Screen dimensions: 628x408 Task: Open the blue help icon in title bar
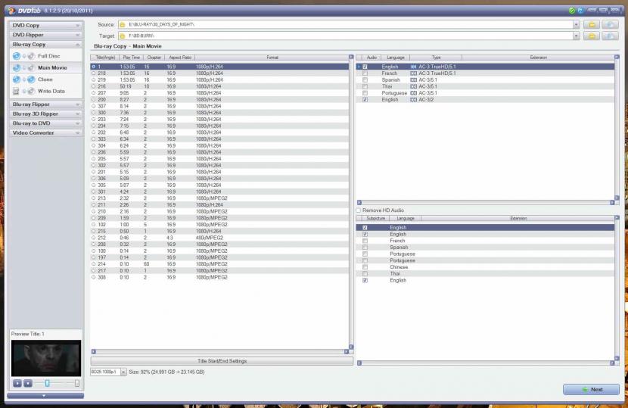click(580, 11)
